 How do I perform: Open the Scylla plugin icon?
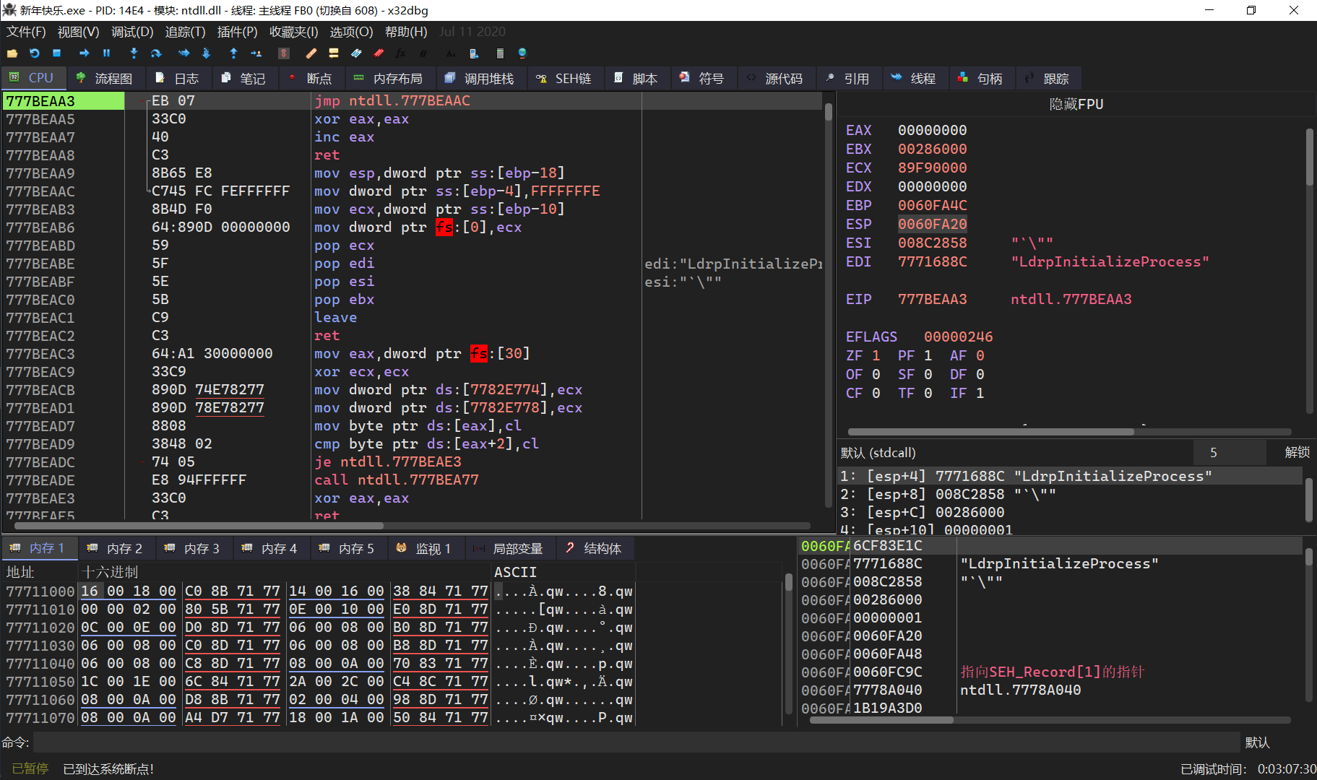284,53
